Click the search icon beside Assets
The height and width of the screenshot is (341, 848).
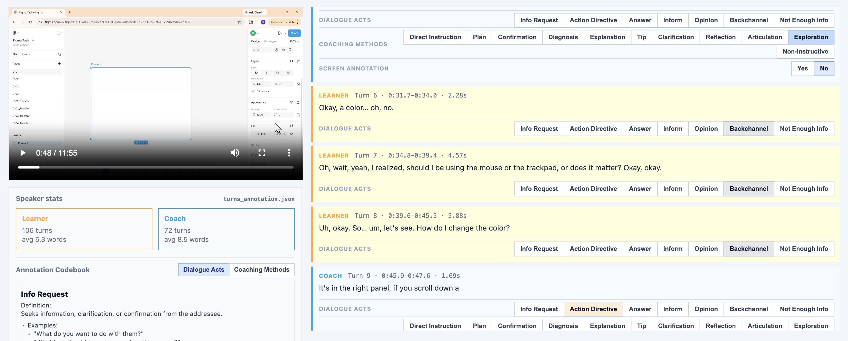pos(59,54)
